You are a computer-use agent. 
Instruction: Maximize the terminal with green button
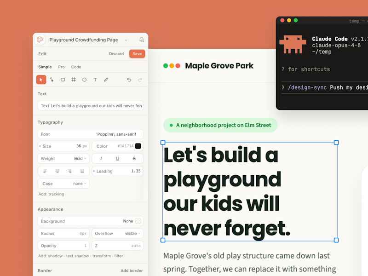[x=296, y=20]
